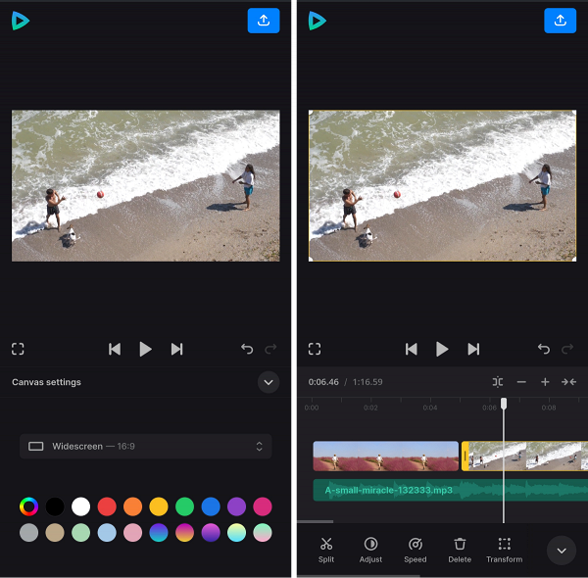Choose the magenta-to-yellow gradient swatch

[184, 533]
